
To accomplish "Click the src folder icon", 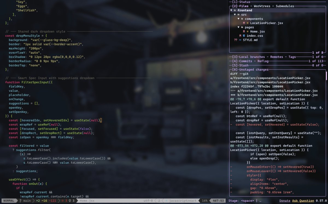I will pyautogui.click(x=239, y=15).
